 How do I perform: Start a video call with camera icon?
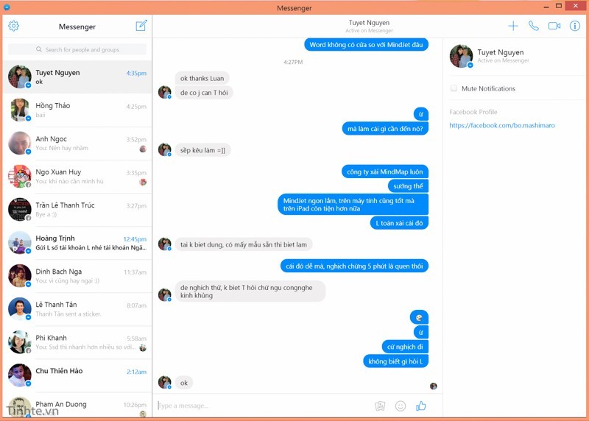click(554, 26)
